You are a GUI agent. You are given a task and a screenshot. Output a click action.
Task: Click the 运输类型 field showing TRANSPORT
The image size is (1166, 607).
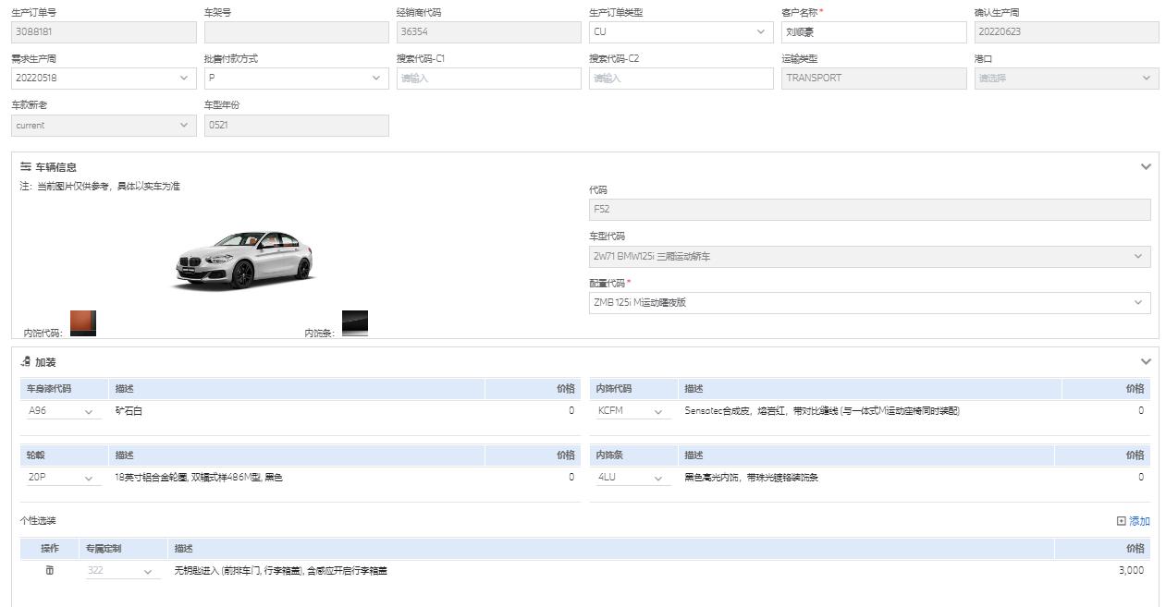(873, 78)
